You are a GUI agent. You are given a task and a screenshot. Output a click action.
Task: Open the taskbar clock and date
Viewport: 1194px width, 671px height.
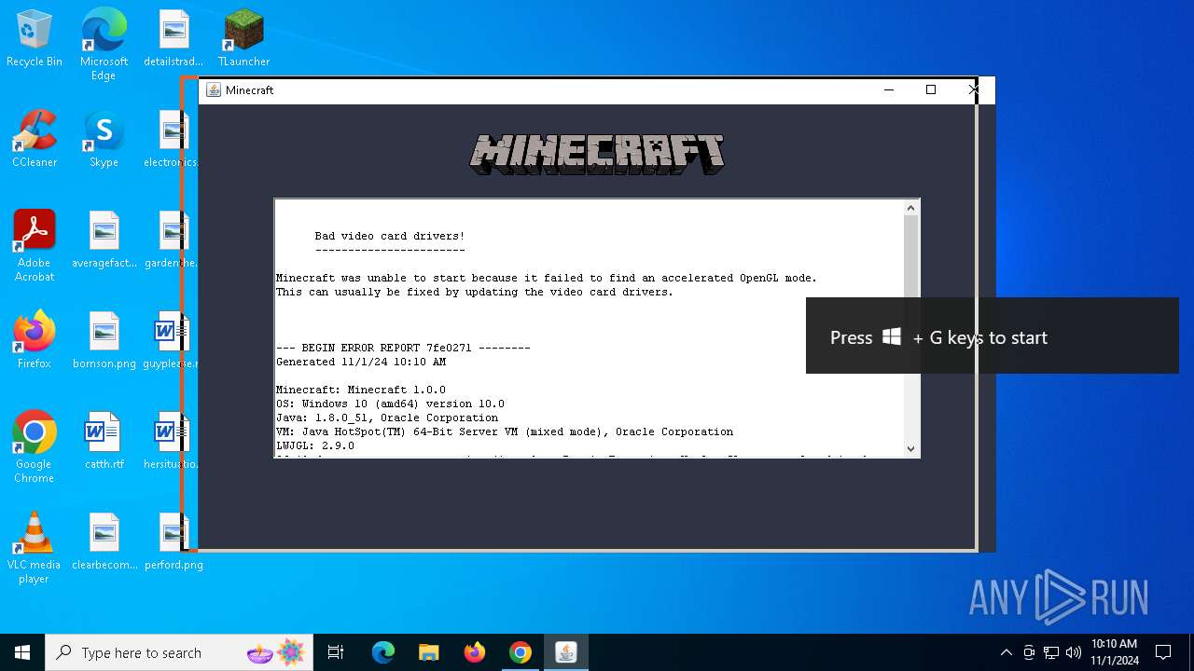(1115, 652)
